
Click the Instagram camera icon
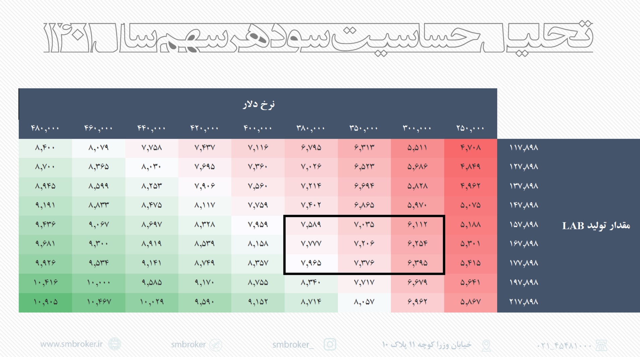pos(330,344)
